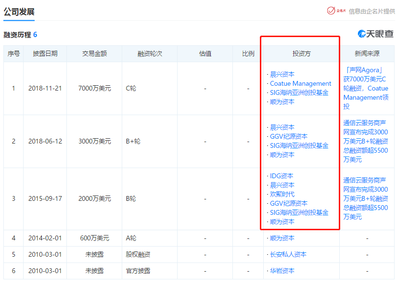Click GGV纪源资本 in the B+轮 row
Viewport: 397px width, 289px height.
point(288,136)
